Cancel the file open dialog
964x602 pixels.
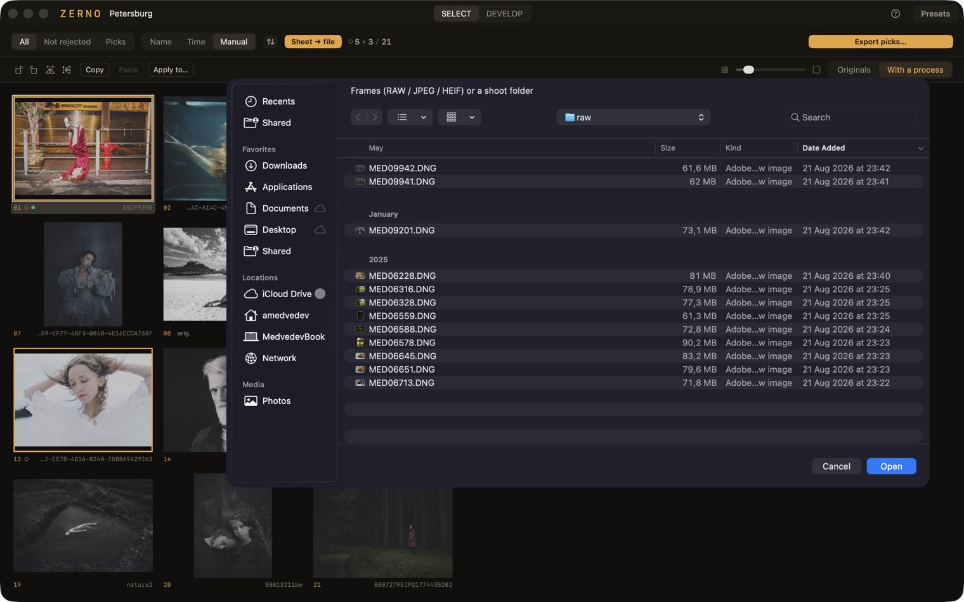click(836, 466)
